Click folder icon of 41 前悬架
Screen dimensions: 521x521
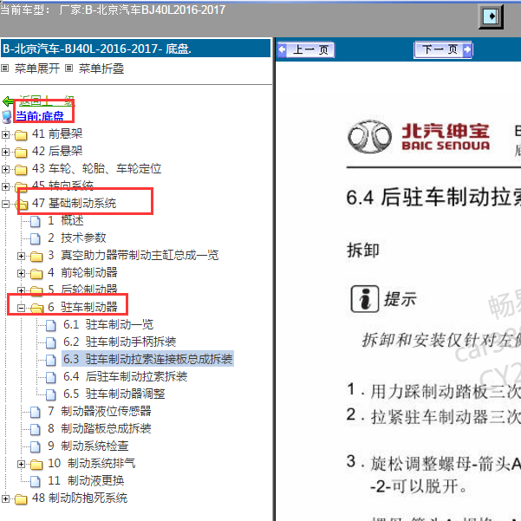point(21,135)
